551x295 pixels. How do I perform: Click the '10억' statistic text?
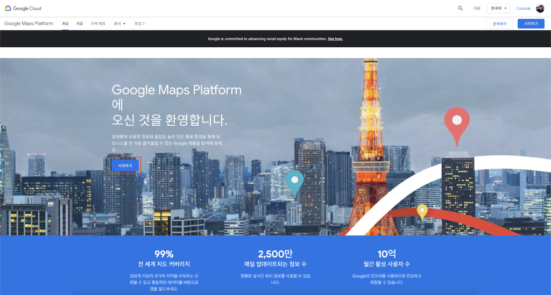(386, 254)
